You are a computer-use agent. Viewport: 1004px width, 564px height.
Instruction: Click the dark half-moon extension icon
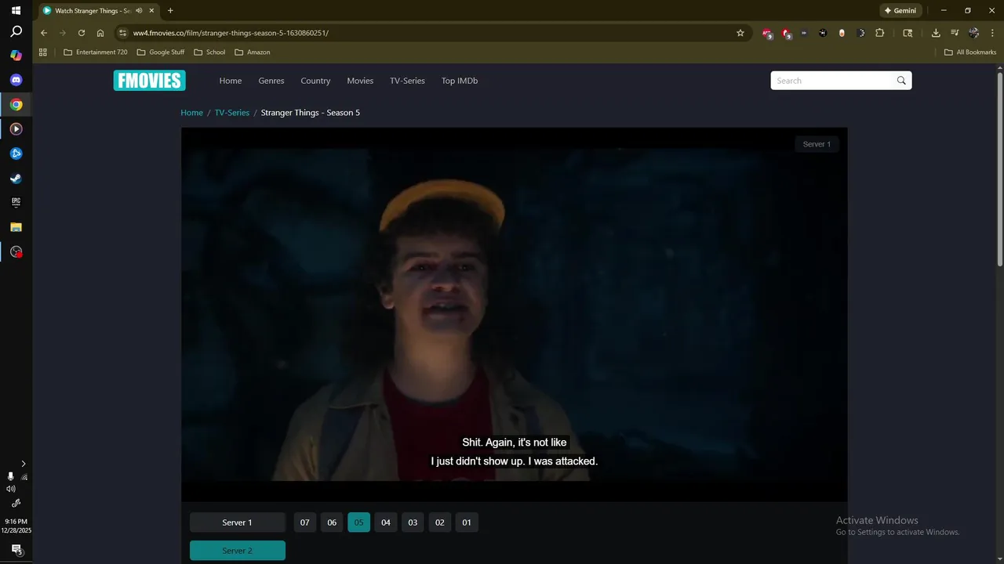coord(860,33)
